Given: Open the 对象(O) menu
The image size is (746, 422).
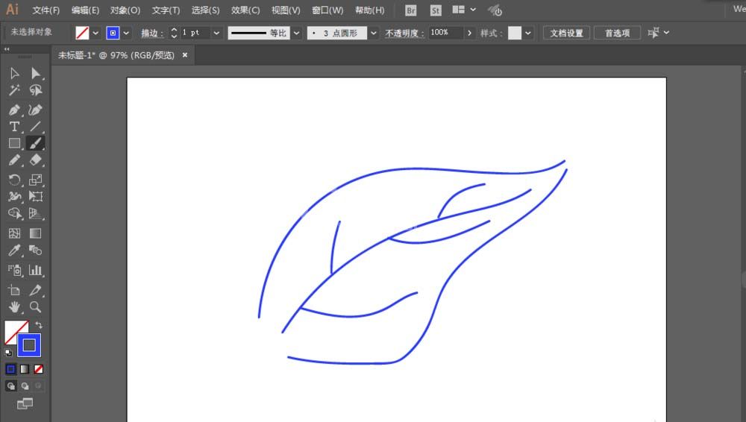Looking at the screenshot, I should 125,10.
